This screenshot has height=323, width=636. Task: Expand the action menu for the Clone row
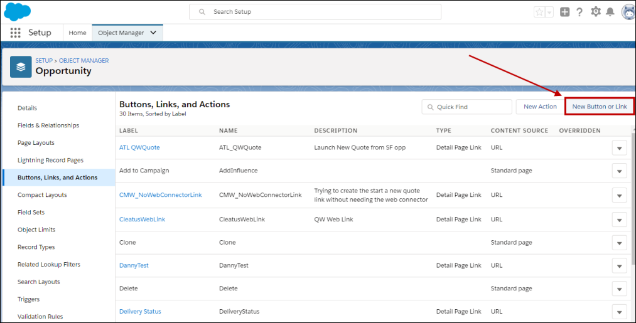[619, 243]
